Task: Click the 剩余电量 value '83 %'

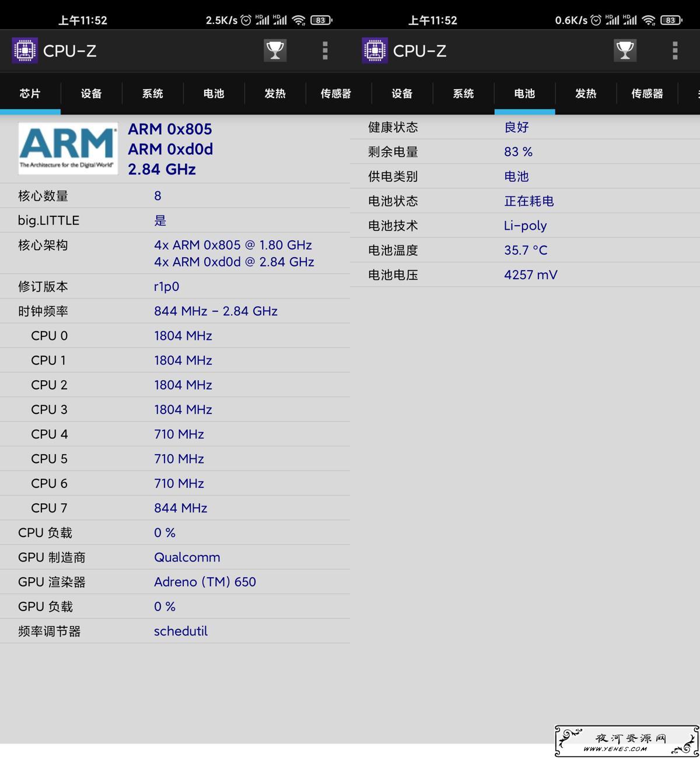Action: tap(519, 152)
